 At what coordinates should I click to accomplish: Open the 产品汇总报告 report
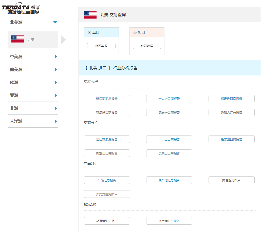(x=107, y=180)
